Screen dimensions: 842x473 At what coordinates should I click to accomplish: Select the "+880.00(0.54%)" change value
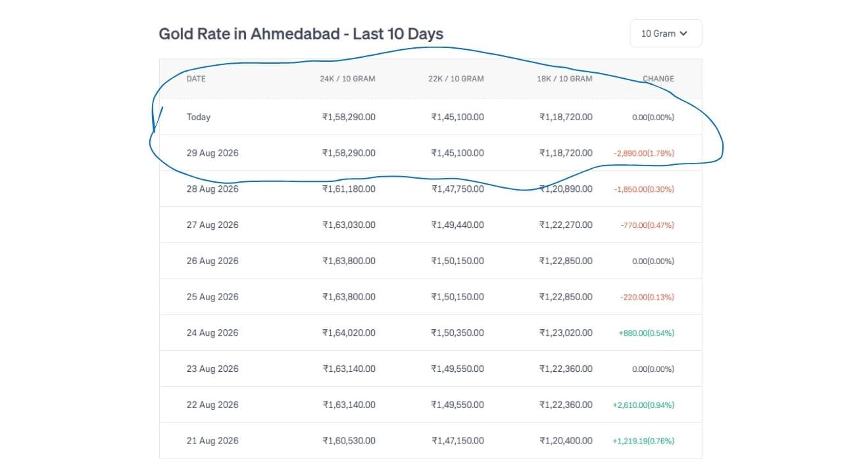(x=647, y=334)
